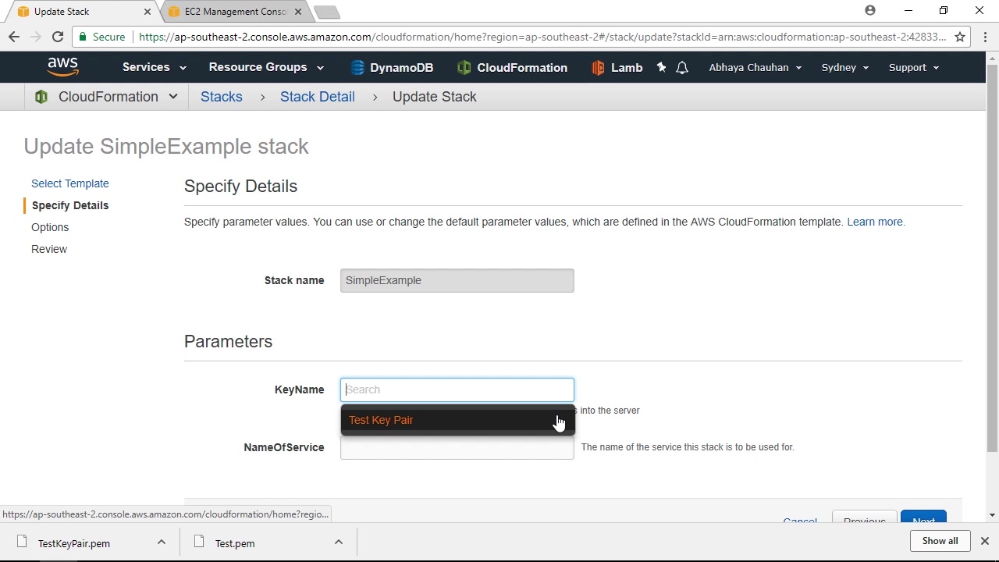999x562 pixels.
Task: Open the Services dropdown menu
Action: point(154,67)
